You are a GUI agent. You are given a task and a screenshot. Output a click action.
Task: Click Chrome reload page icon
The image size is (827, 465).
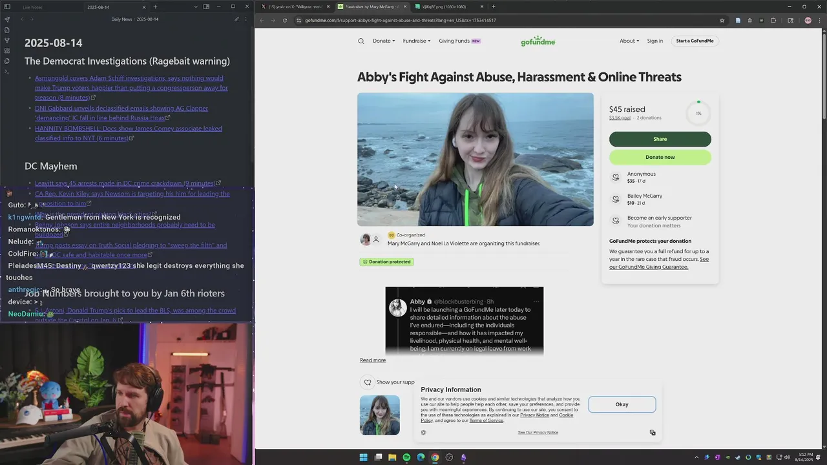point(285,20)
